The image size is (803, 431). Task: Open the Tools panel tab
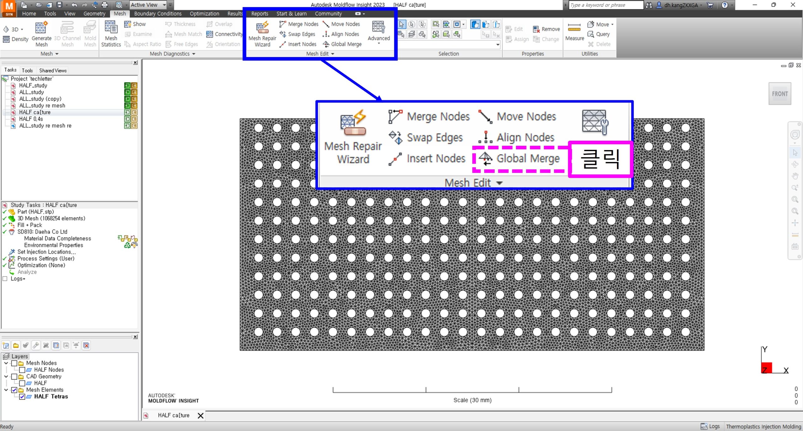pos(27,71)
